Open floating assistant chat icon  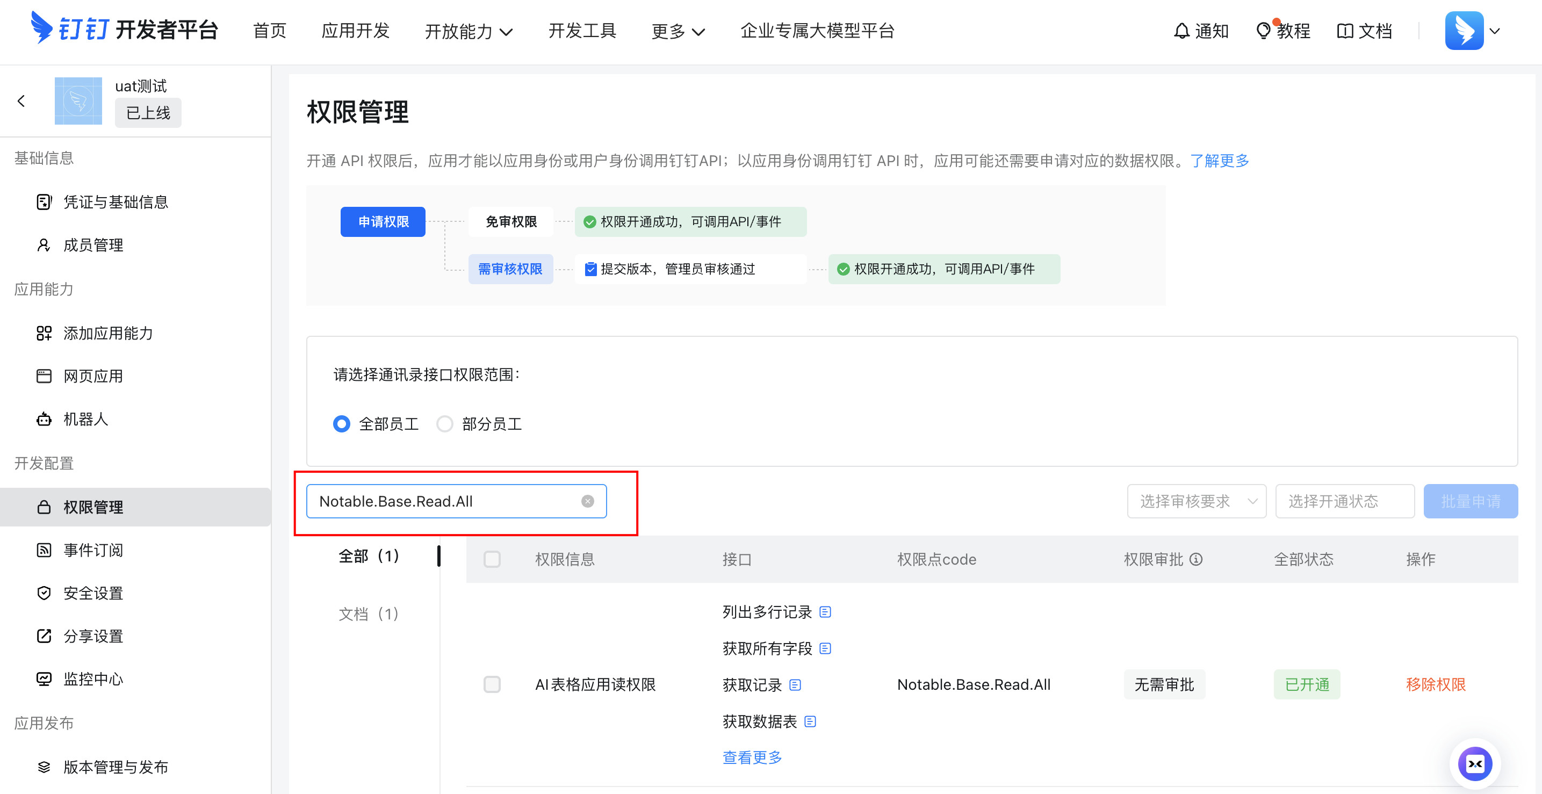[x=1474, y=763]
